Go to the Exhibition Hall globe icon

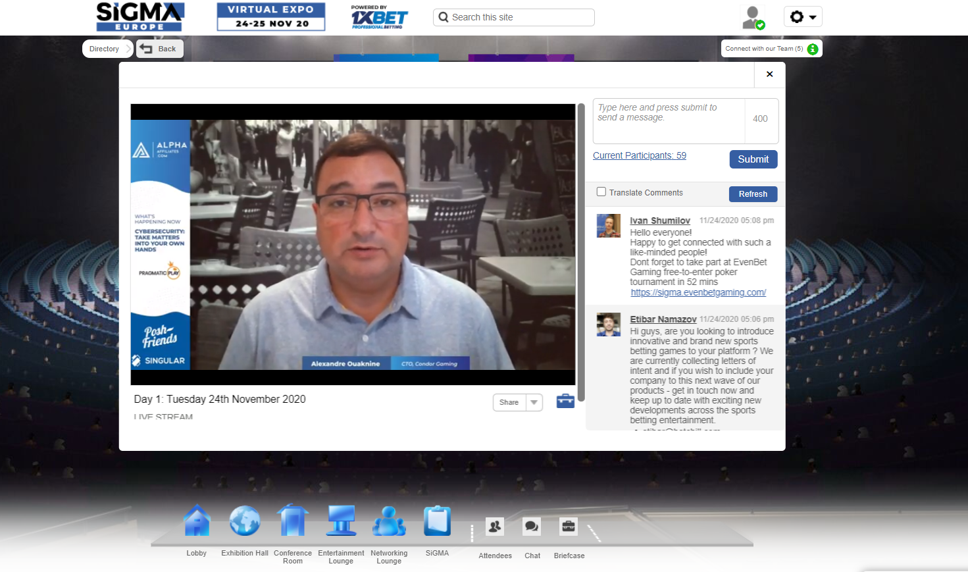pyautogui.click(x=245, y=521)
